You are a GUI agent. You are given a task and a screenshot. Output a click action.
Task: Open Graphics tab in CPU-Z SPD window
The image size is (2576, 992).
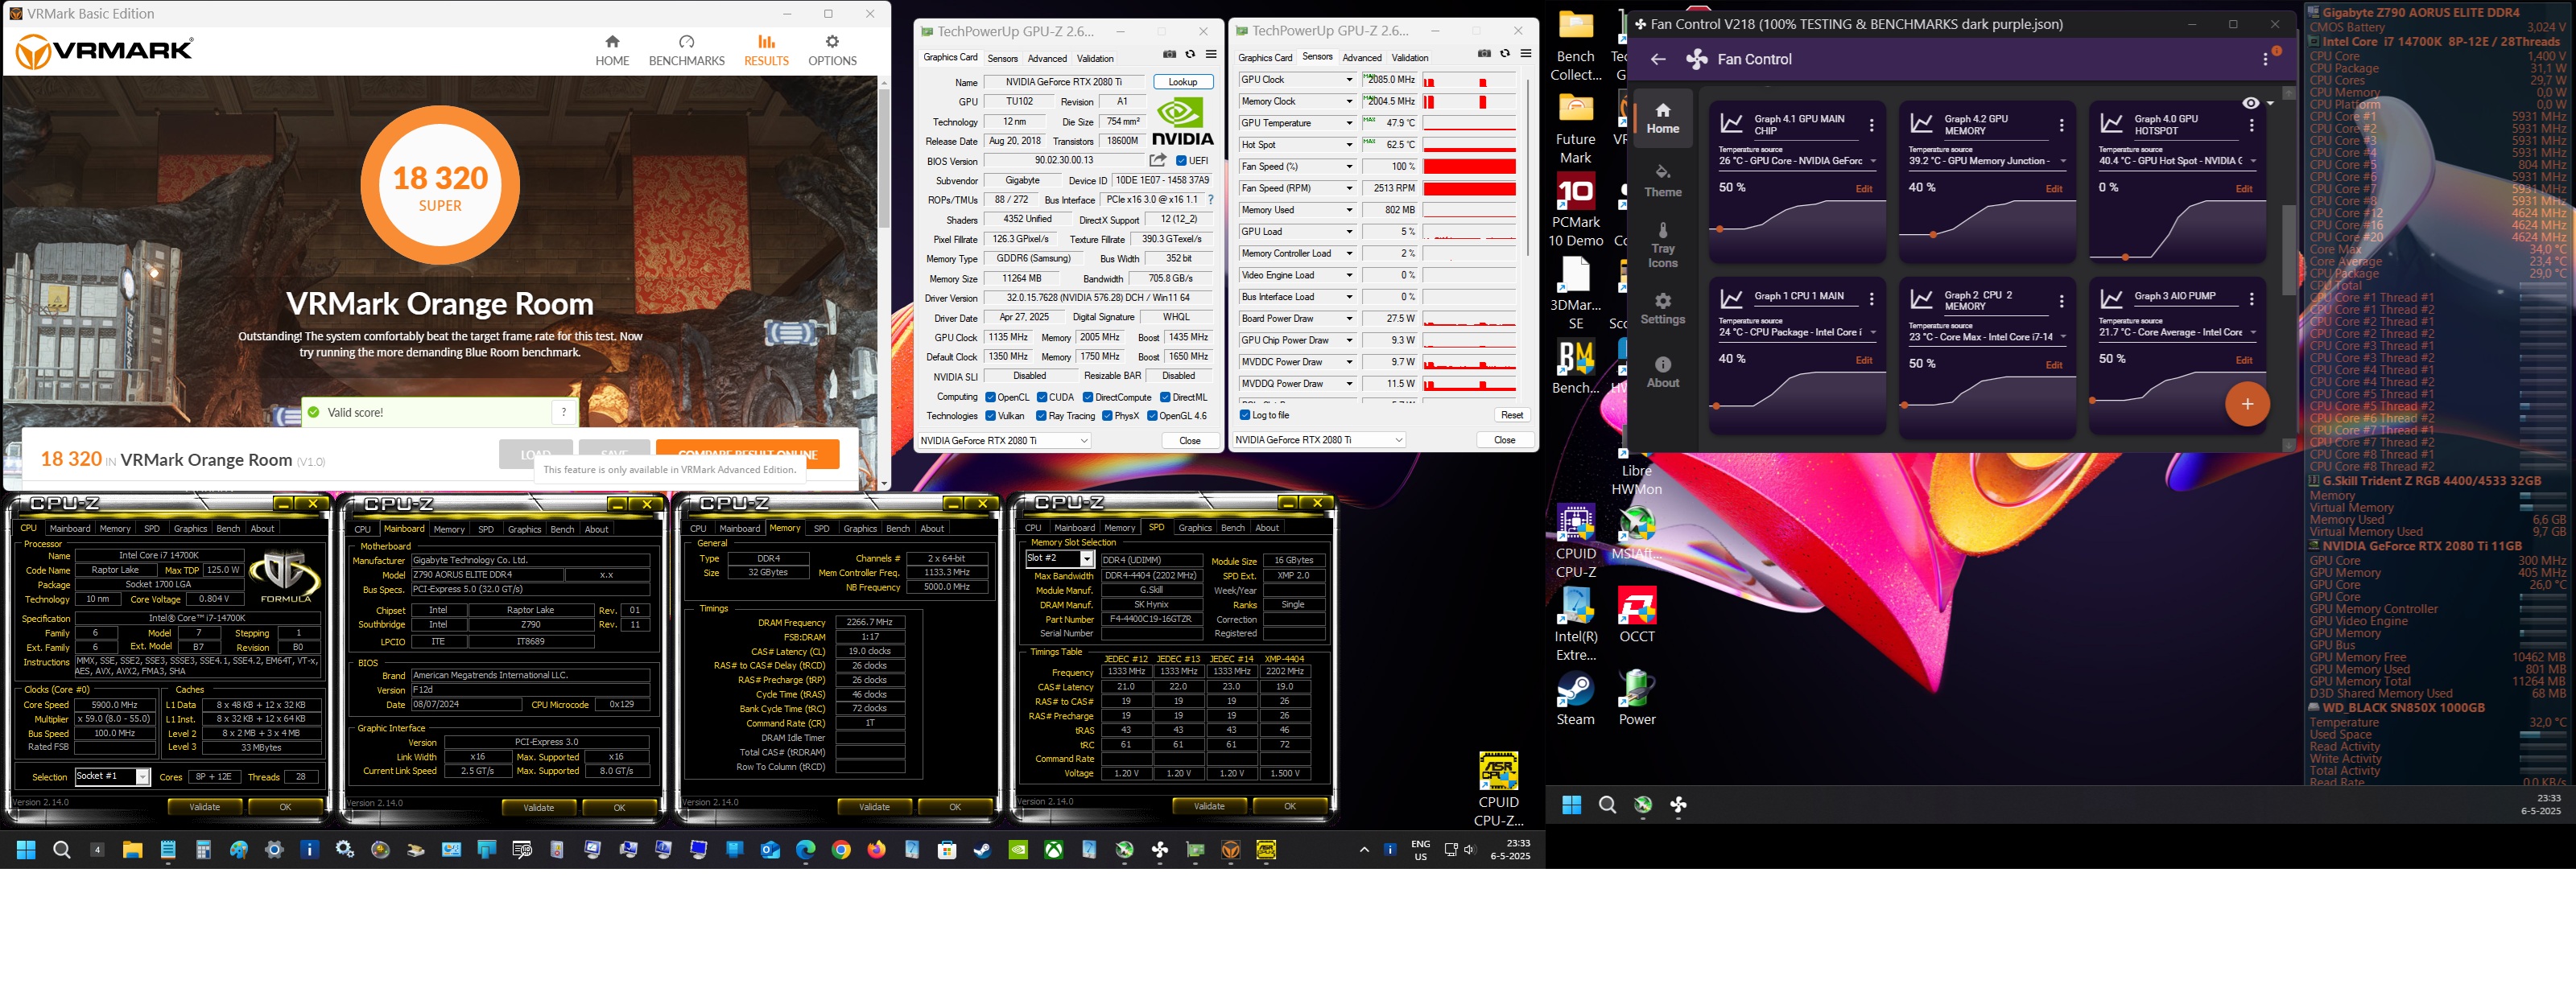click(x=1194, y=528)
